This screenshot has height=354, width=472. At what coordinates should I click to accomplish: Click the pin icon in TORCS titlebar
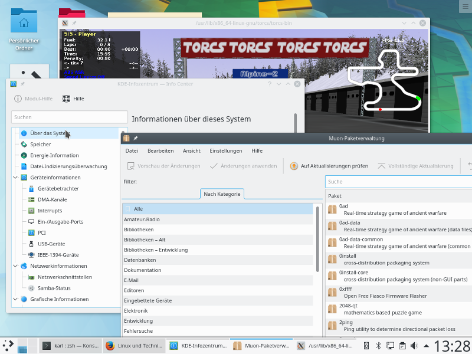tap(74, 23)
